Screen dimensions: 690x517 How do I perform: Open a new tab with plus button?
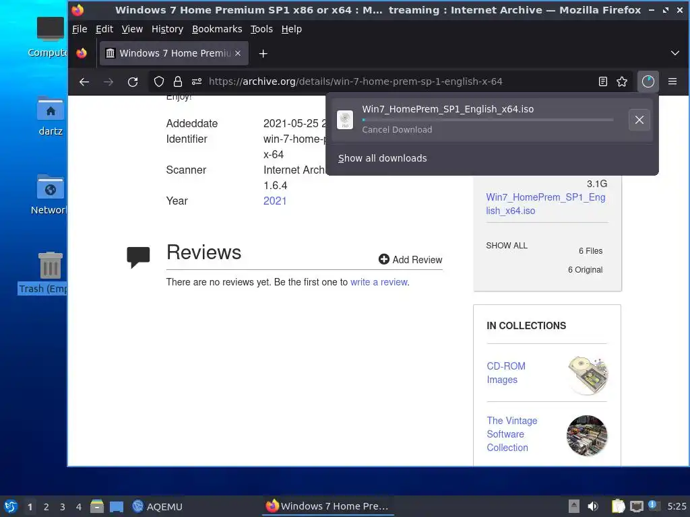pyautogui.click(x=263, y=54)
